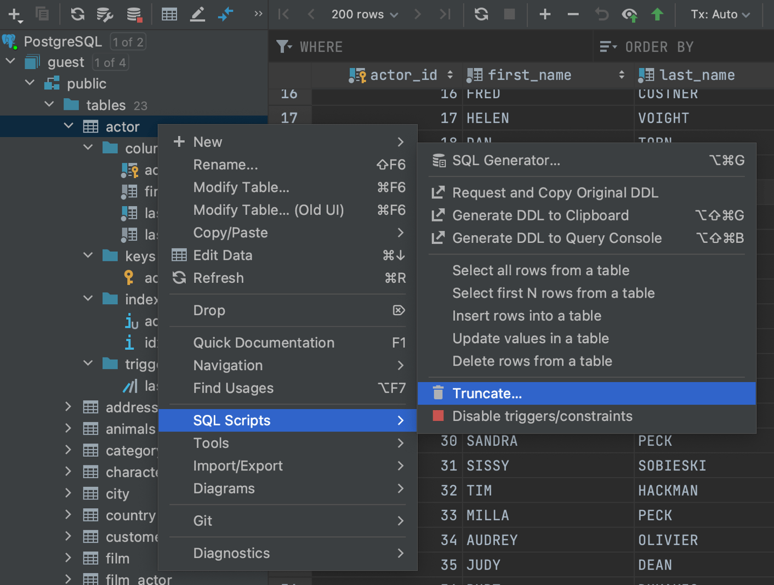Screen dimensions: 774x585
Task: Delete the selected row from the grid
Action: click(573, 14)
